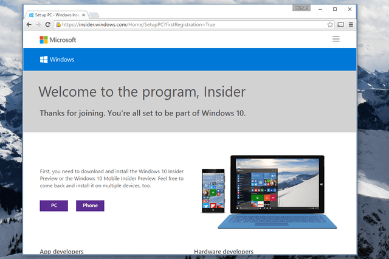The image size is (389, 259).
Task: Close the 'Set up PC - Windows Insider' tab
Action: [84, 15]
